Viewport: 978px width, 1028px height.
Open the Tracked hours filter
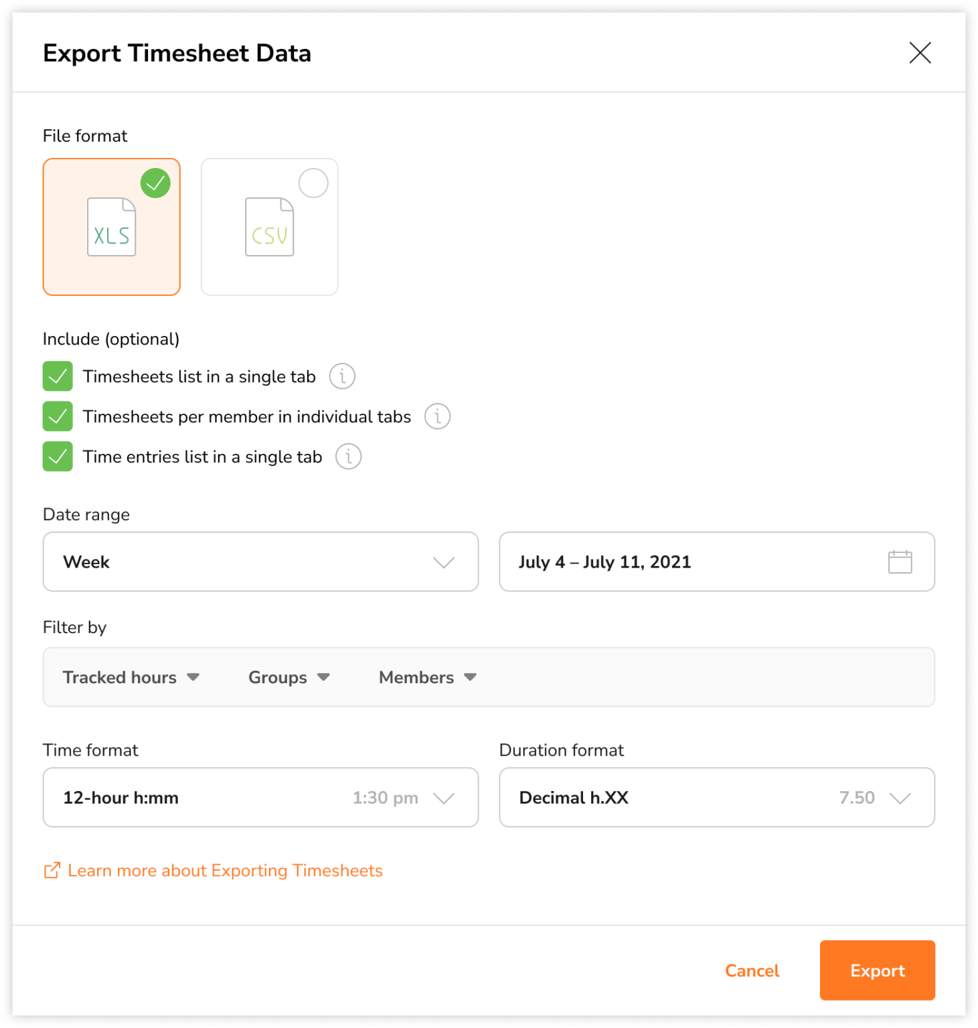tap(129, 677)
